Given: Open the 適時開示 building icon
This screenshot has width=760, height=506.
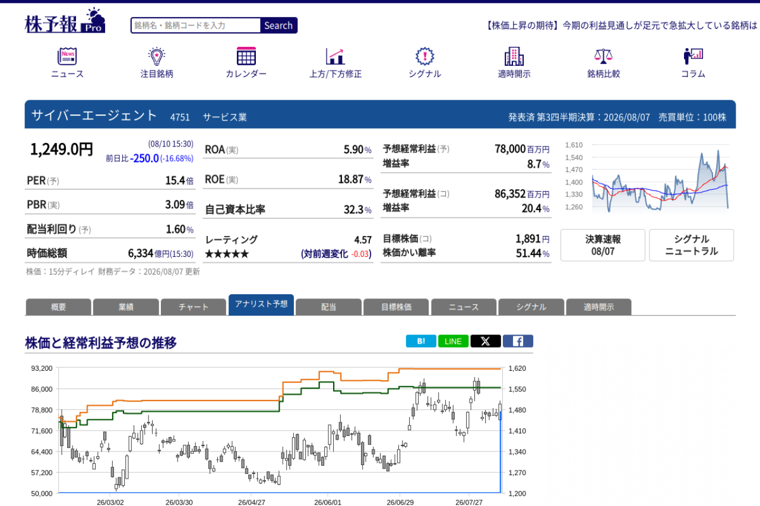Looking at the screenshot, I should point(514,56).
